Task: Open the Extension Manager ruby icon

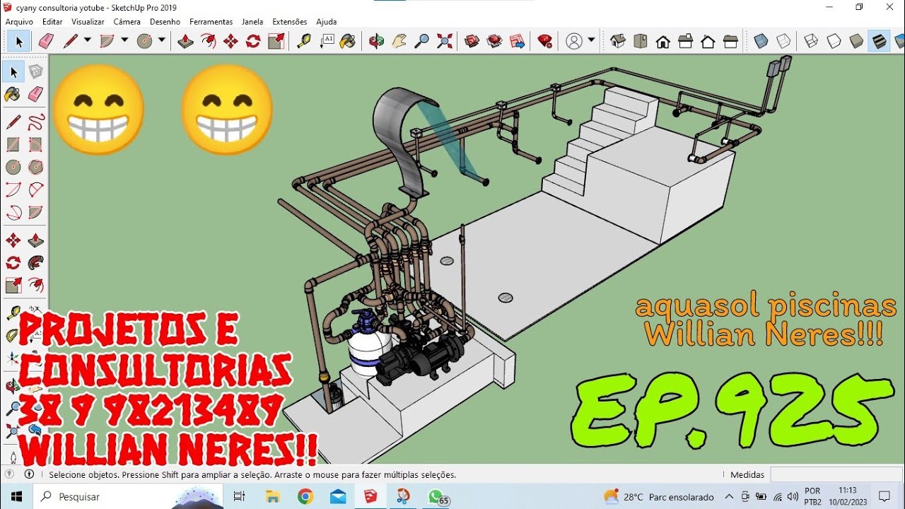Action: click(545, 41)
